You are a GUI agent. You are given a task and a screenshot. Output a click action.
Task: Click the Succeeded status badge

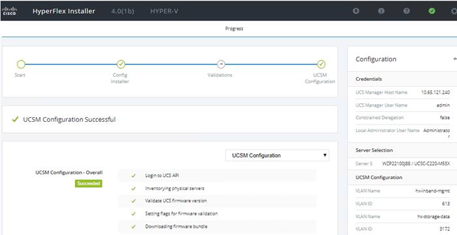[x=89, y=184]
